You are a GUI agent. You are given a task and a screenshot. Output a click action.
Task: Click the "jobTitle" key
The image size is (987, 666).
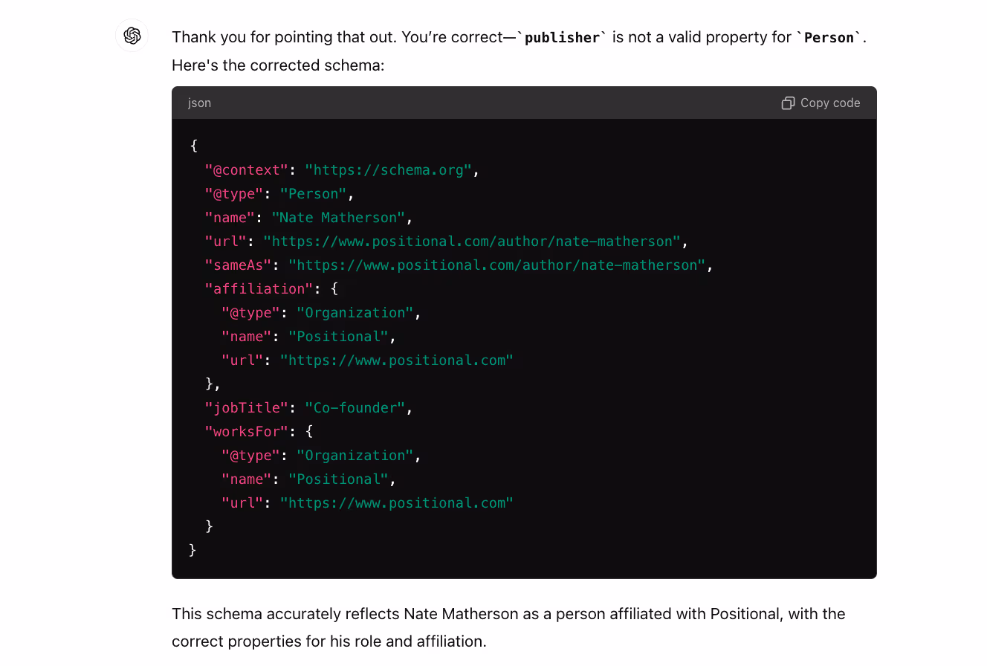(x=247, y=408)
